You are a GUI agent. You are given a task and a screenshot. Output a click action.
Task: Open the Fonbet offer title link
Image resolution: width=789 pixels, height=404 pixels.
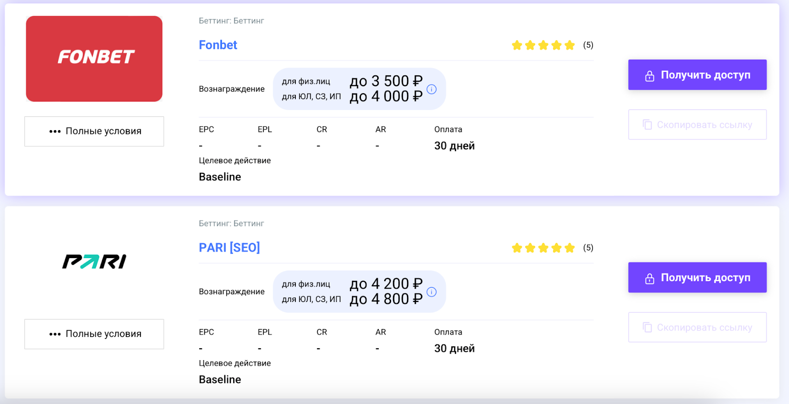click(x=218, y=45)
